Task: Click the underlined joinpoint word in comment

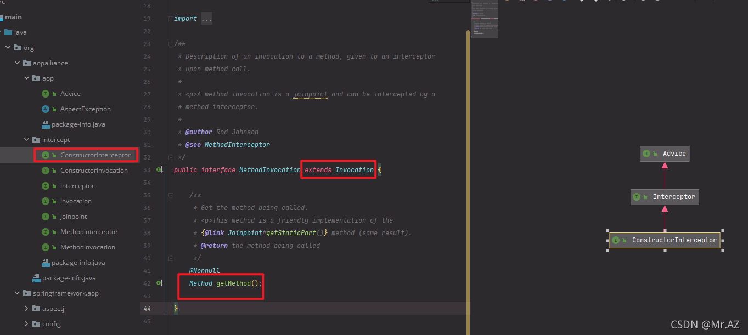Action: (310, 94)
